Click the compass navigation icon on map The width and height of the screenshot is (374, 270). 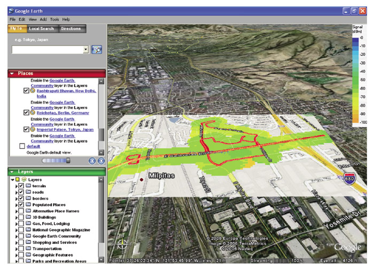tap(122, 243)
